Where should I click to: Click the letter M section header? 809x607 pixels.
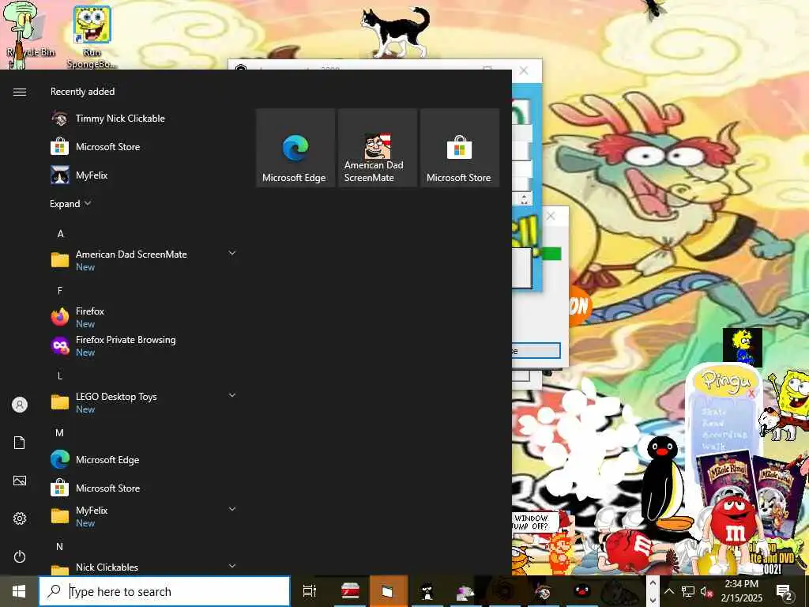click(x=60, y=432)
